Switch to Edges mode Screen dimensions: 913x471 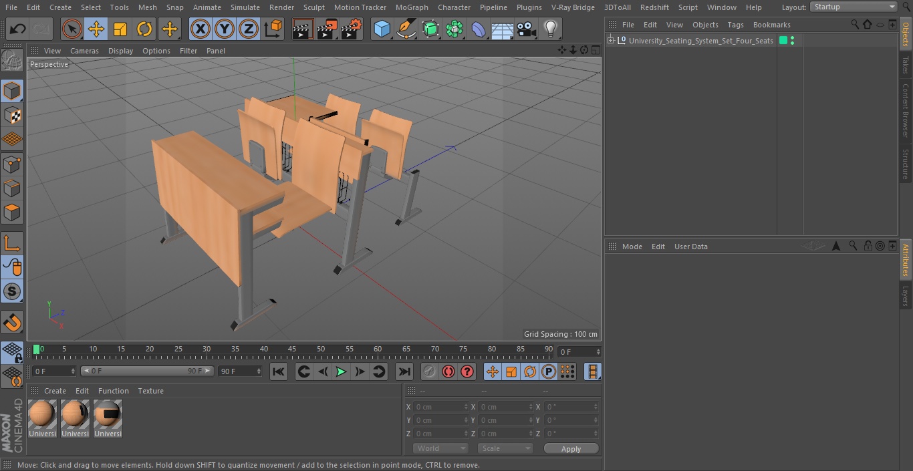(12, 188)
